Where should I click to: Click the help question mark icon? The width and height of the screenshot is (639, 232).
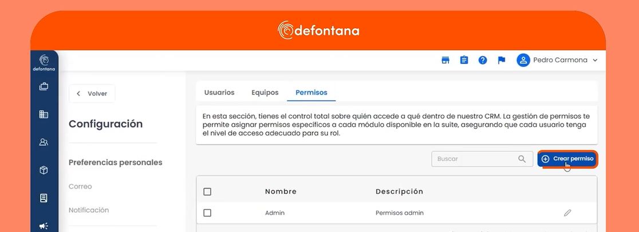[483, 60]
